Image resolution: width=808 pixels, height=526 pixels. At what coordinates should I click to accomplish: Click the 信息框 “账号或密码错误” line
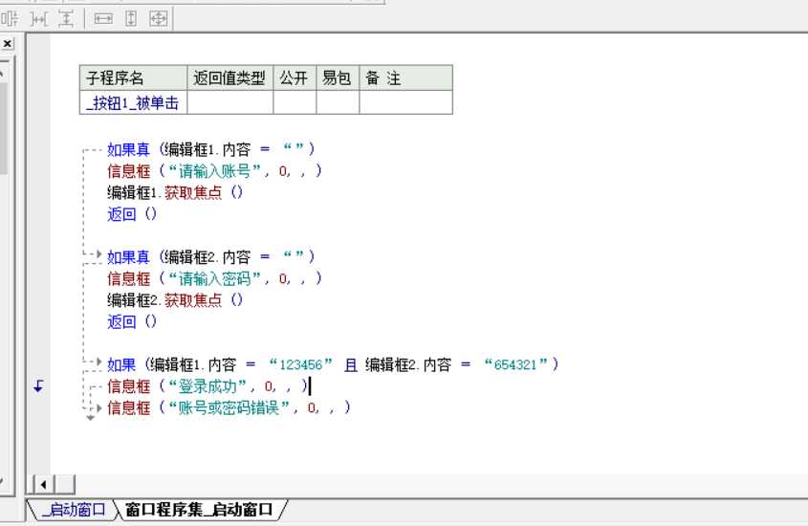click(x=229, y=407)
